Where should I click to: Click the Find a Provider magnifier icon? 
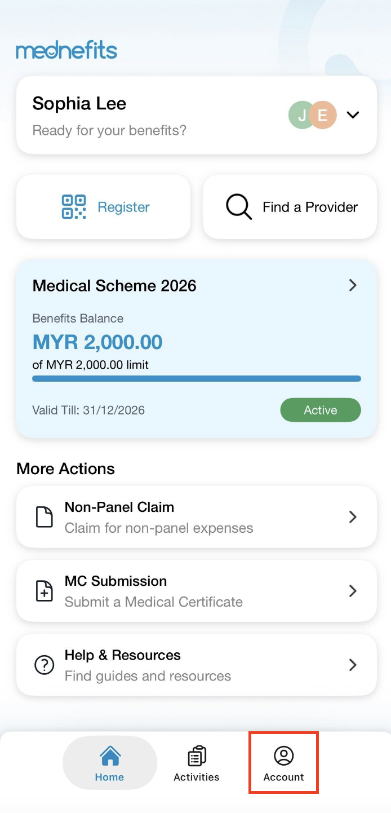coord(239,207)
